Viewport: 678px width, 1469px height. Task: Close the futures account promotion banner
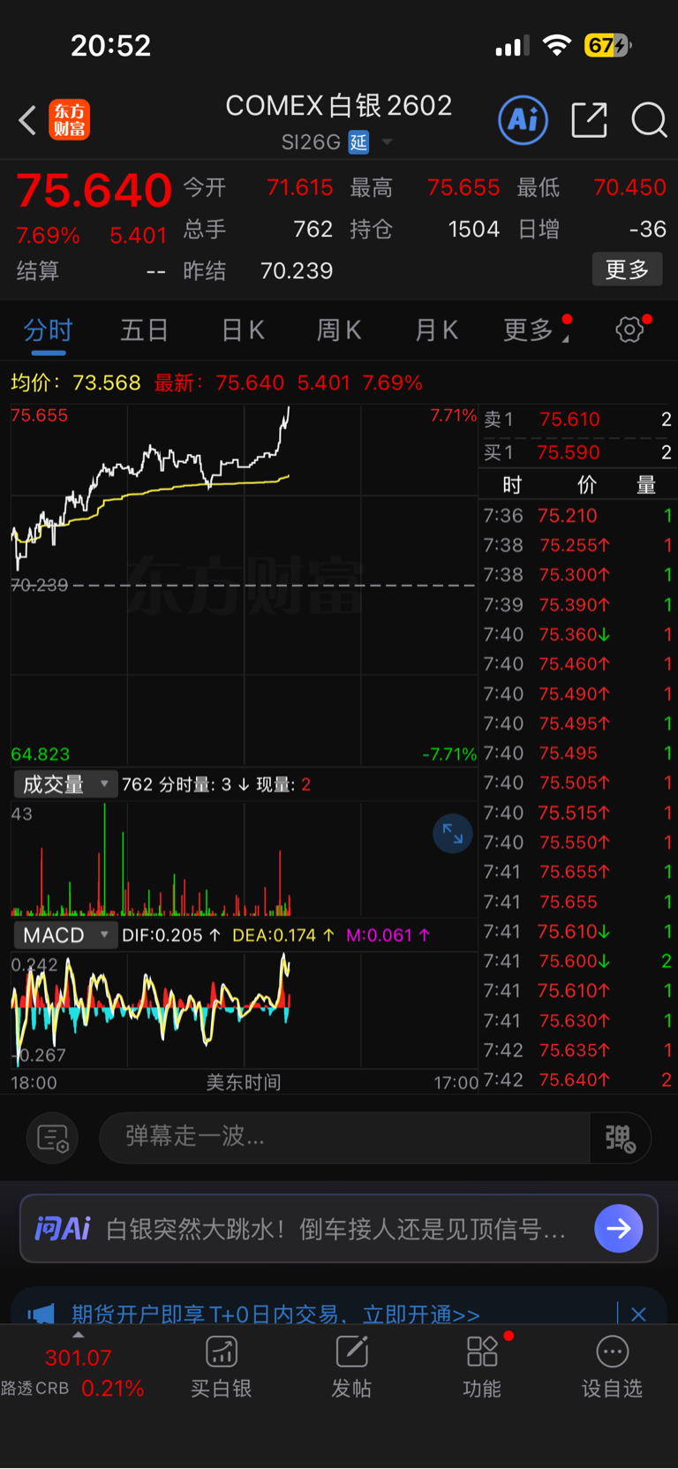(x=638, y=1314)
